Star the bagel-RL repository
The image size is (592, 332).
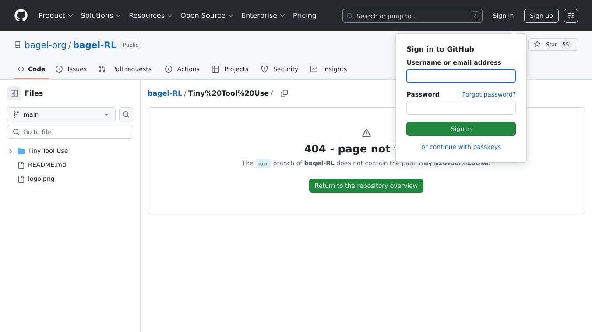(553, 45)
